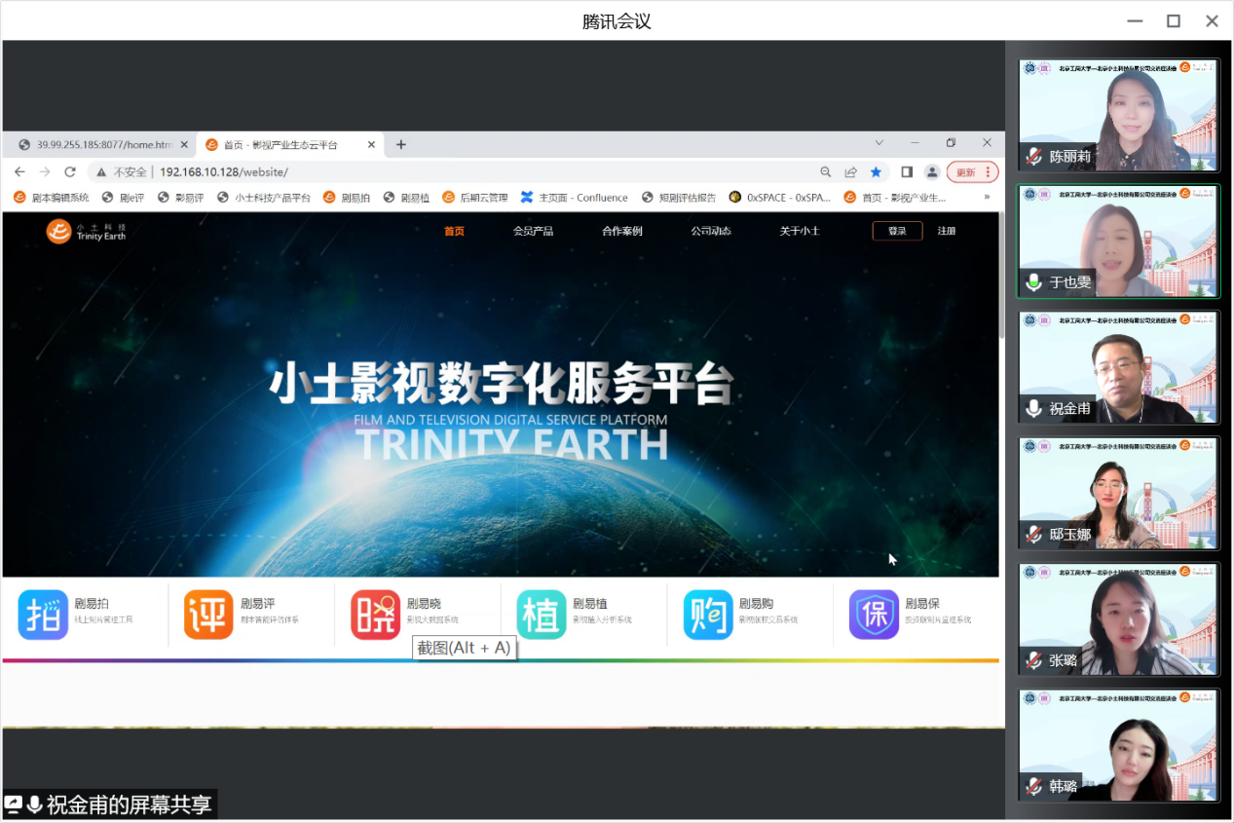The height and width of the screenshot is (823, 1234).
Task: Bookmark page with the star icon
Action: (x=876, y=172)
